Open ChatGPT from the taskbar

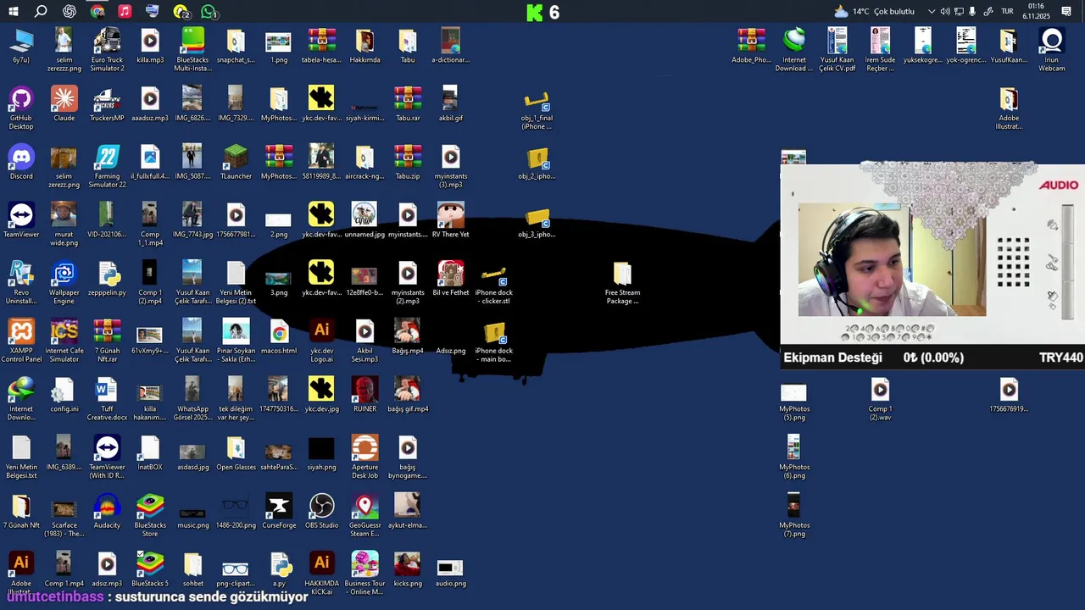pos(70,12)
